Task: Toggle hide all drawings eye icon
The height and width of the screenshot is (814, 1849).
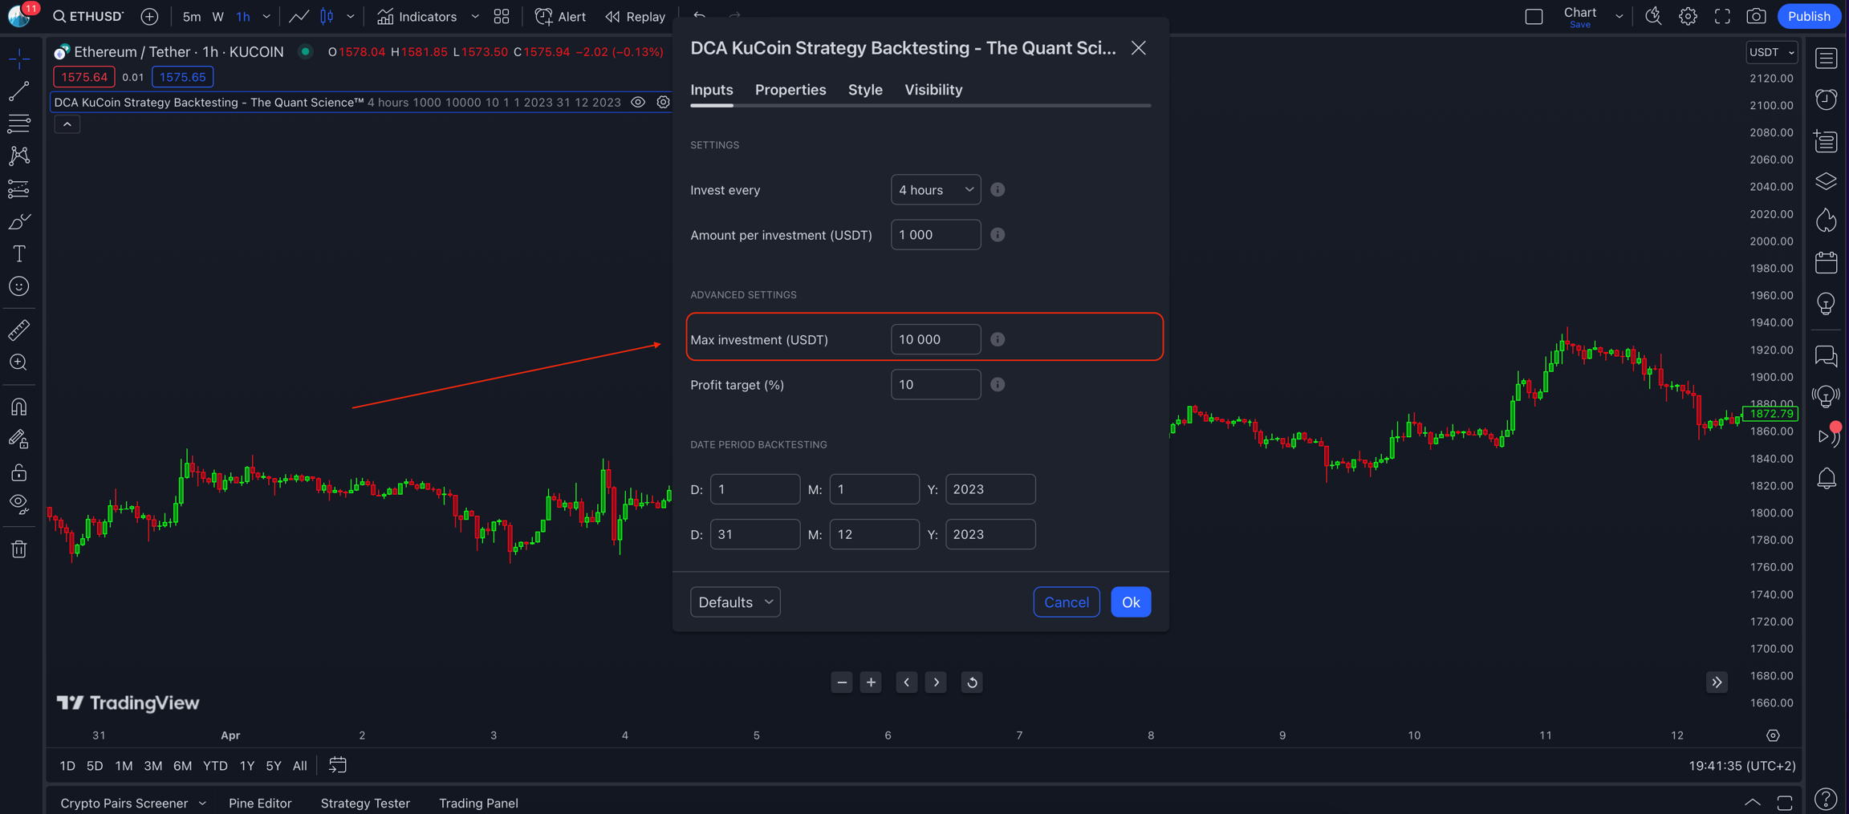Action: (x=19, y=504)
